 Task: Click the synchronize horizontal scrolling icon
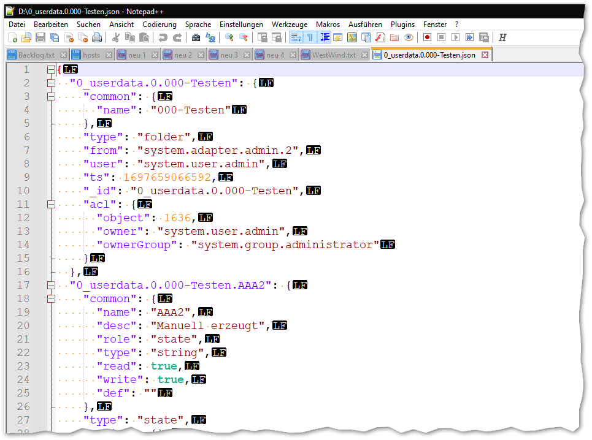277,38
